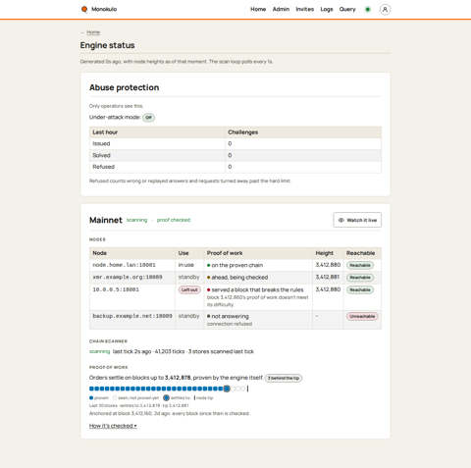471x468 pixels.
Task: Click the Reachable column header
Action: click(361, 253)
